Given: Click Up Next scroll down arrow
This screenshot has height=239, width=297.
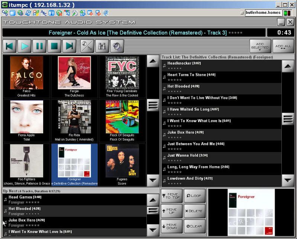Looking at the screenshot, I should pos(153,230).
